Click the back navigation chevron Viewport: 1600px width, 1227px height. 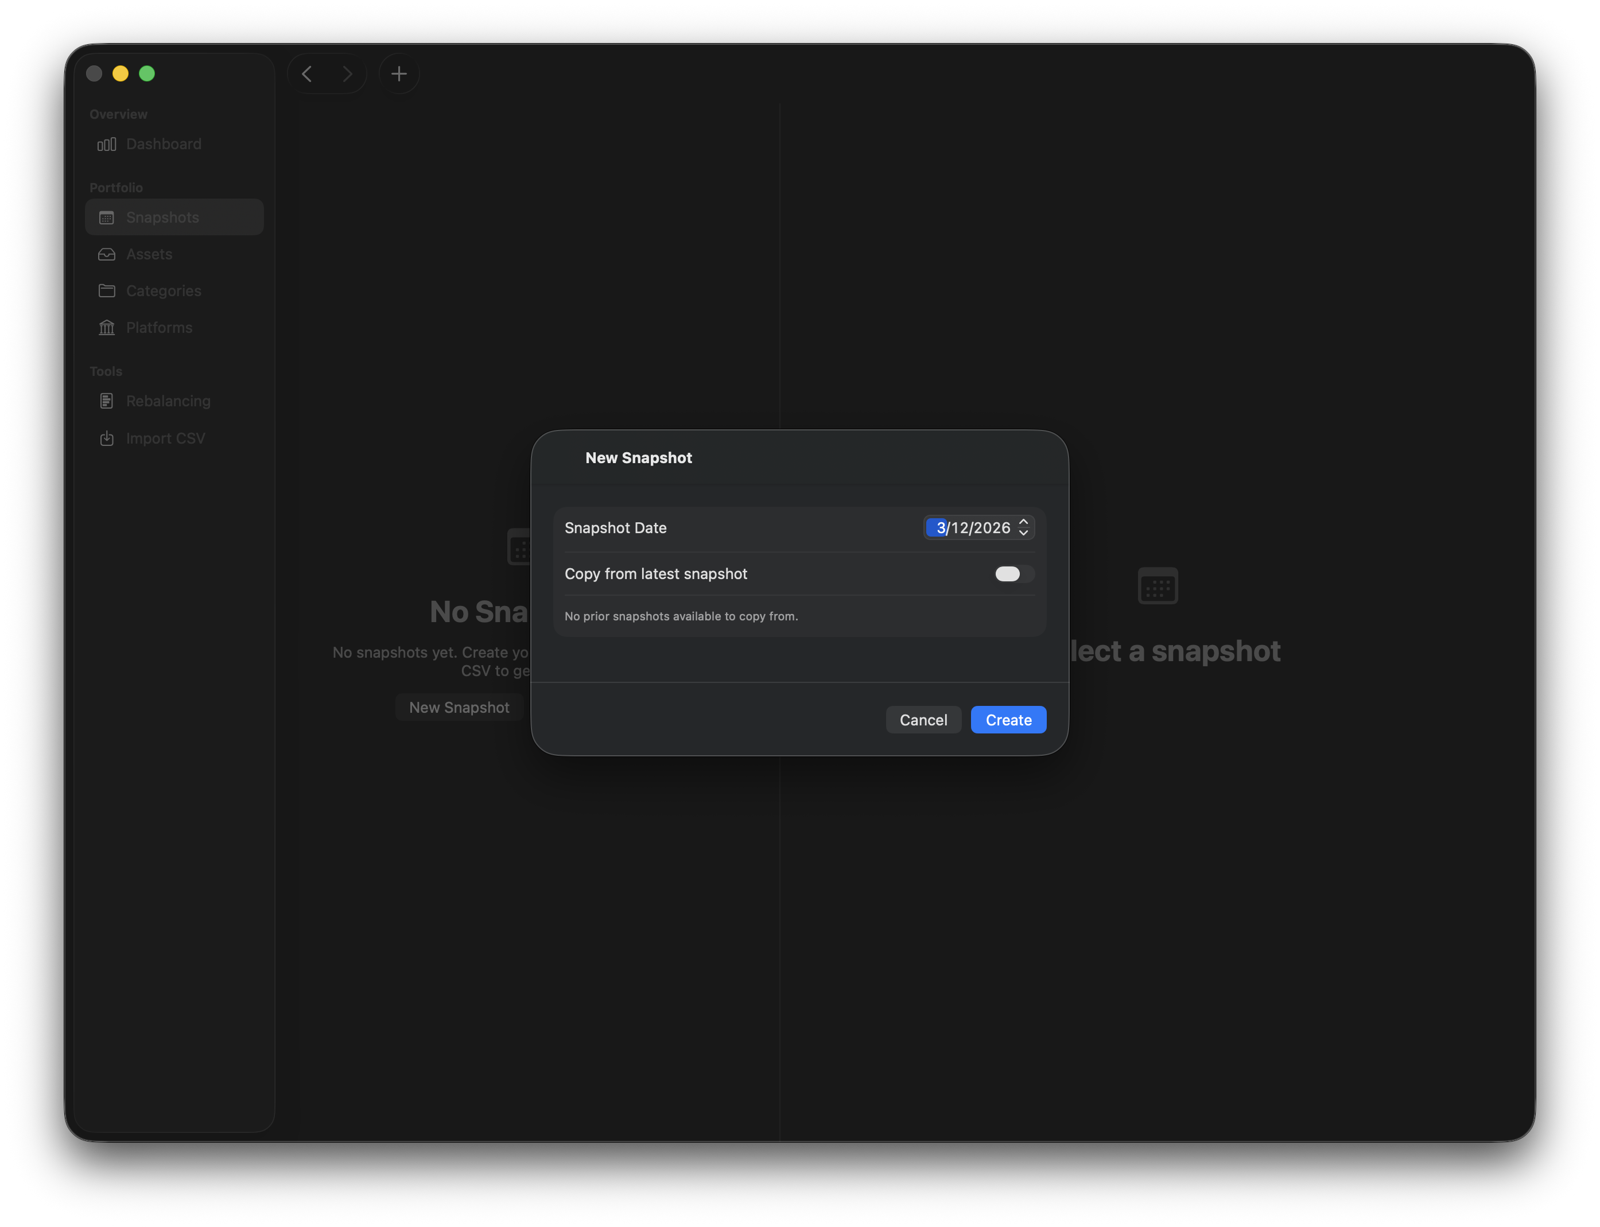point(308,73)
